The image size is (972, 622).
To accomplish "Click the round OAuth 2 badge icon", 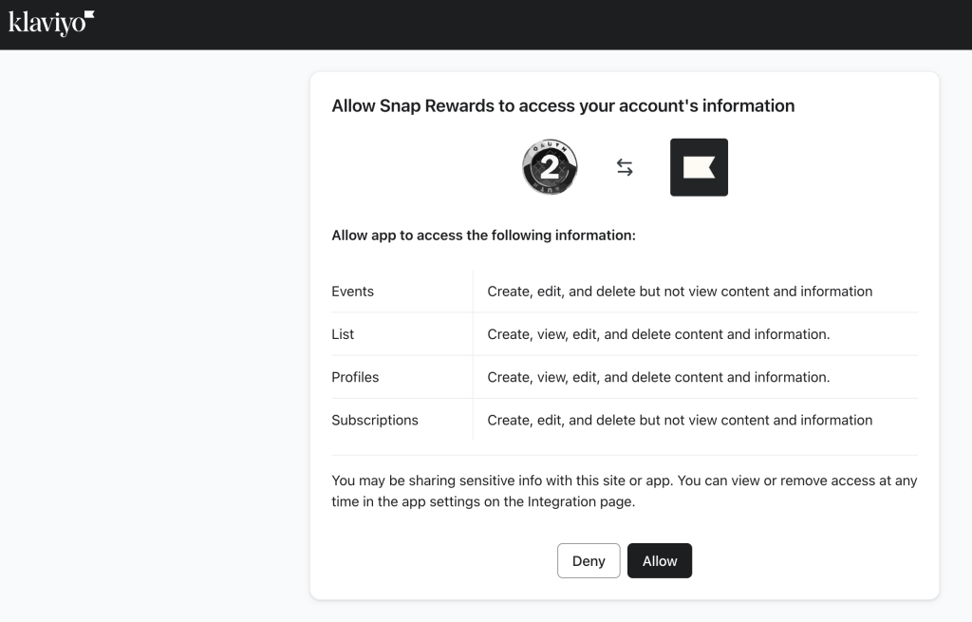I will [550, 167].
